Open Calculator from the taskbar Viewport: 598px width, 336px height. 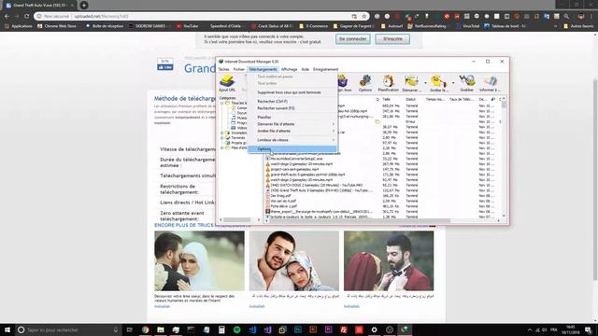(x=221, y=329)
